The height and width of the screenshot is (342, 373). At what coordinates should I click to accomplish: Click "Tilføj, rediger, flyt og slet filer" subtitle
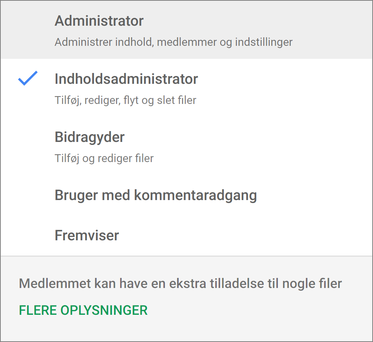point(125,100)
